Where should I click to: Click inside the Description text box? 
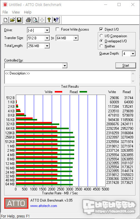click(x=68, y=77)
